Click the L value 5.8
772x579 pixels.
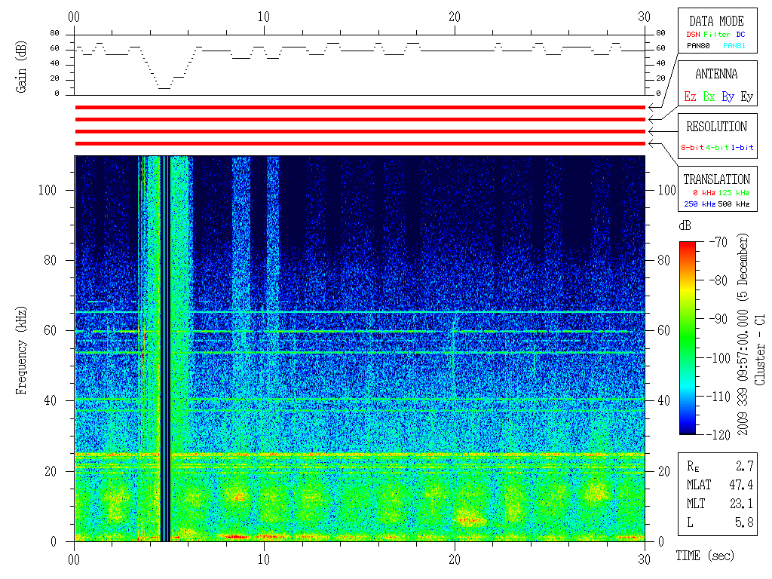[x=744, y=522]
